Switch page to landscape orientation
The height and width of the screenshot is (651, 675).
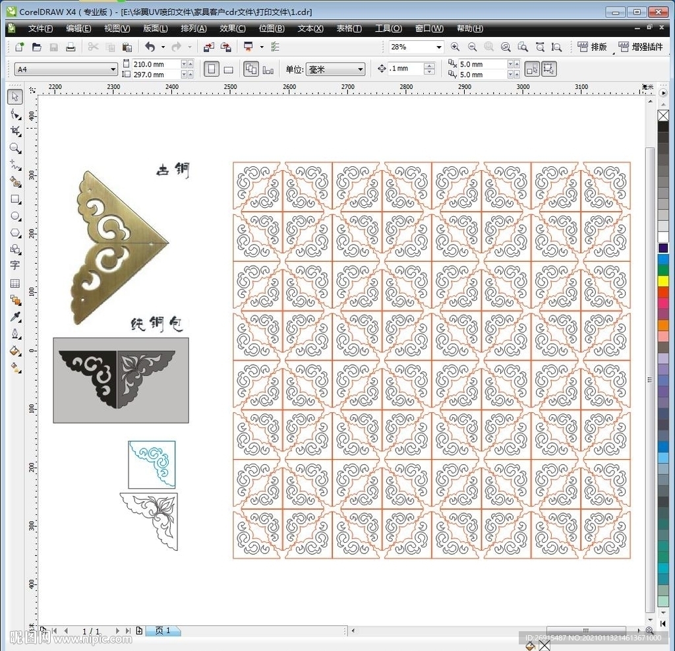coord(228,69)
